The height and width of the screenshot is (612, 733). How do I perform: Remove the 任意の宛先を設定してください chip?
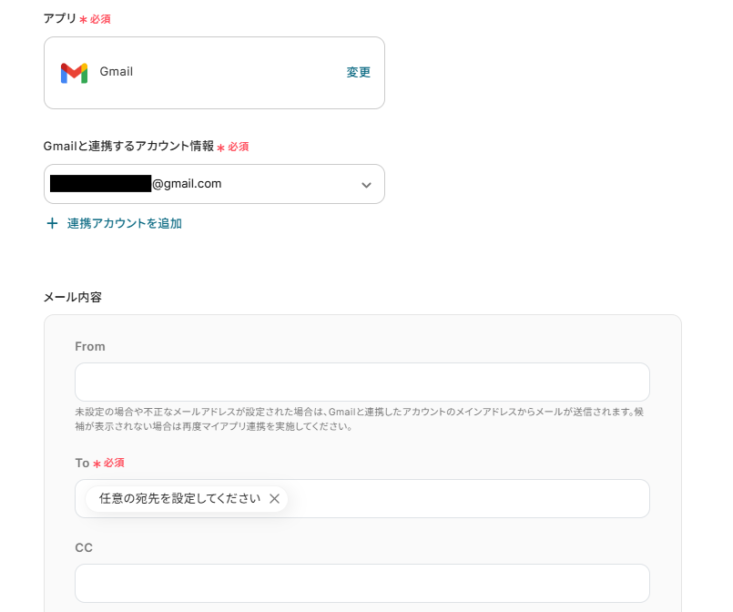tap(274, 499)
